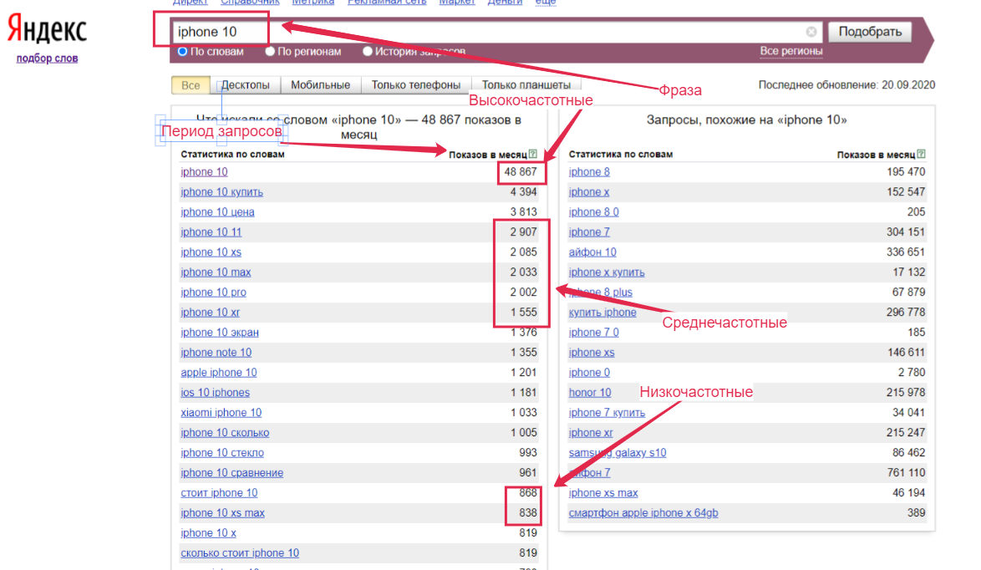Select the 'История запросов' radio button

368,51
